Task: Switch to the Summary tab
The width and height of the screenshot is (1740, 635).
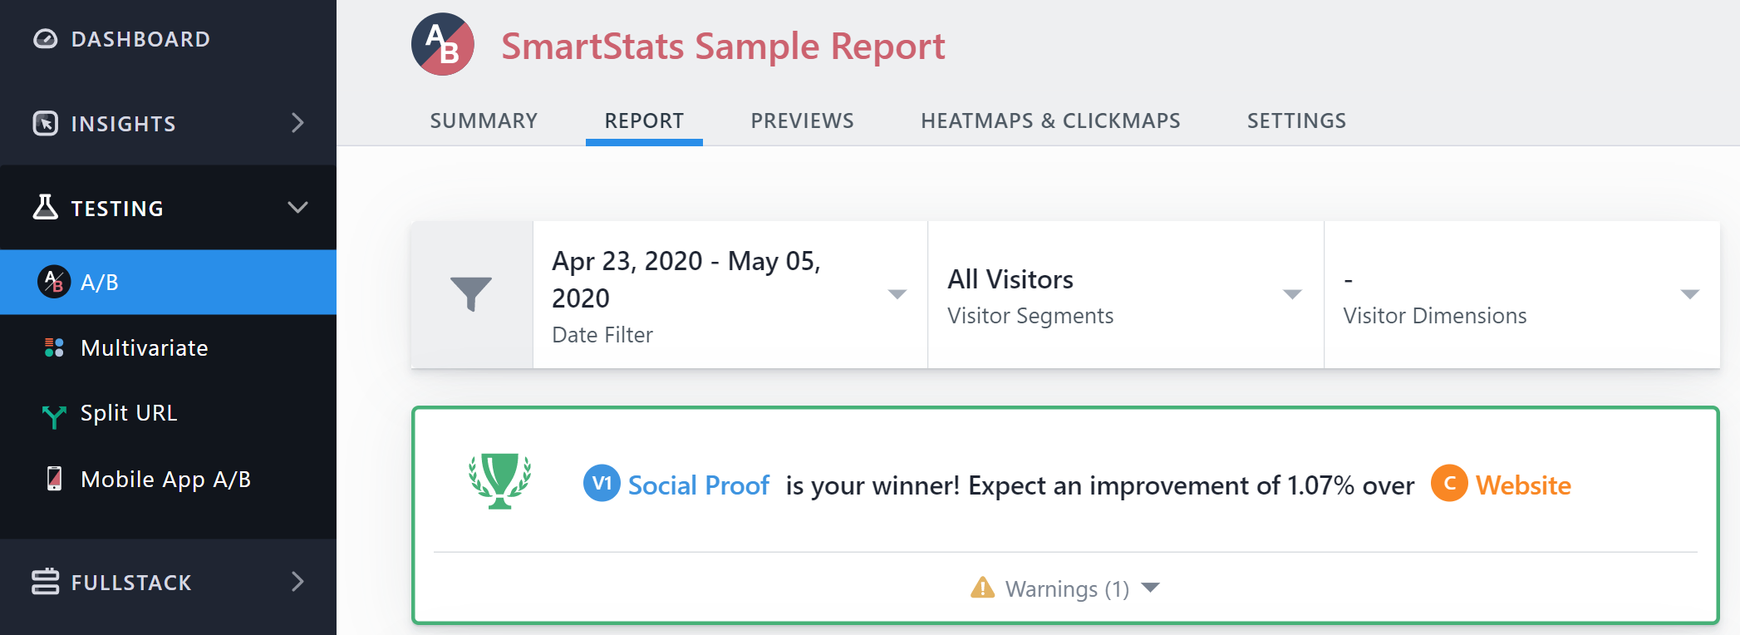Action: click(x=484, y=121)
